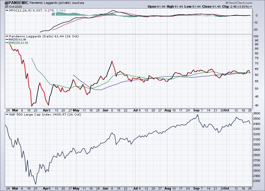Click the 2300 tick on S&P axis
Image resolution: width=265 pixels, height=191 pixels.
256,181
